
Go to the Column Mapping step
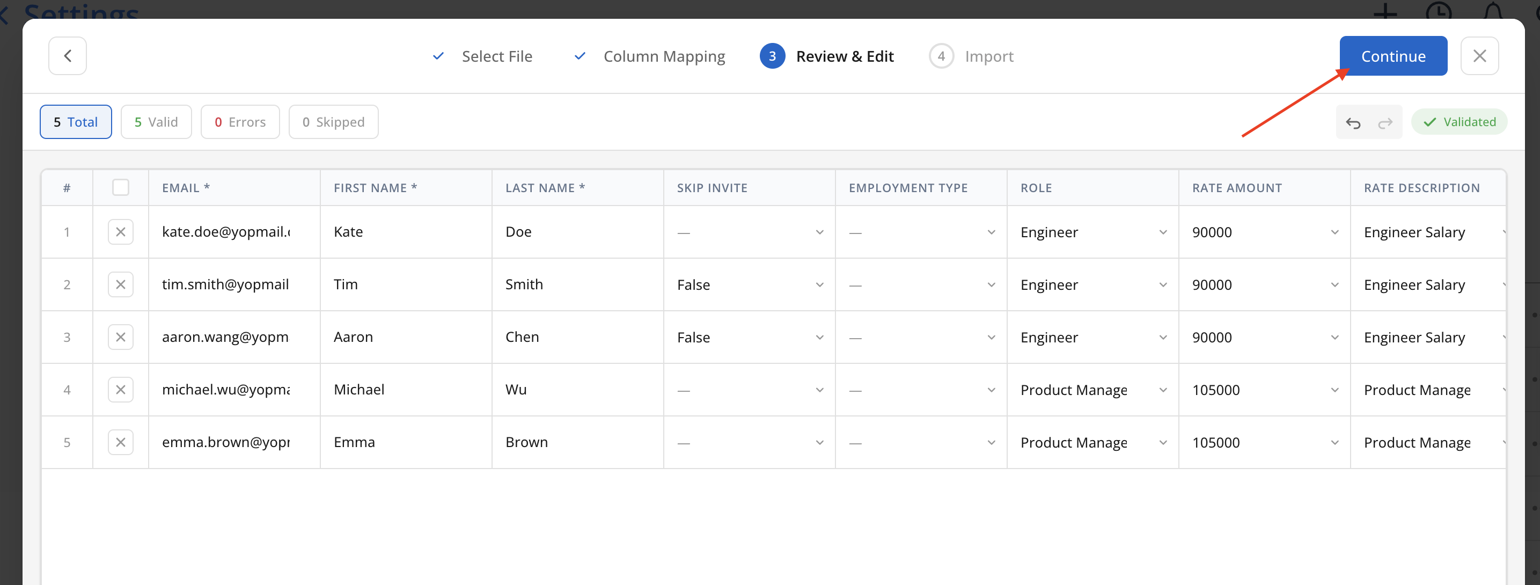[x=664, y=56]
